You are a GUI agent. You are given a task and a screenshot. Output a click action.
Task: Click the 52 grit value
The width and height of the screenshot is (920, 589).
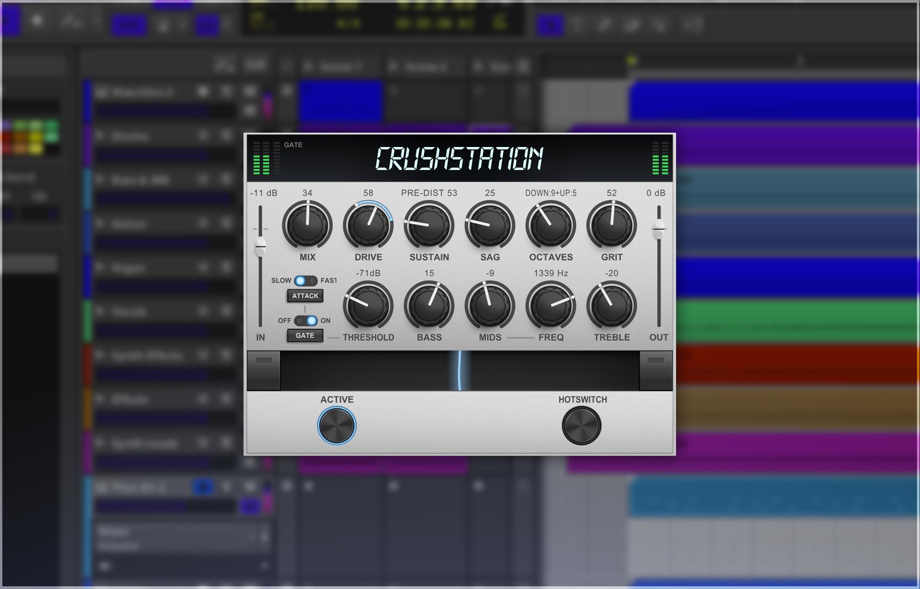[611, 193]
